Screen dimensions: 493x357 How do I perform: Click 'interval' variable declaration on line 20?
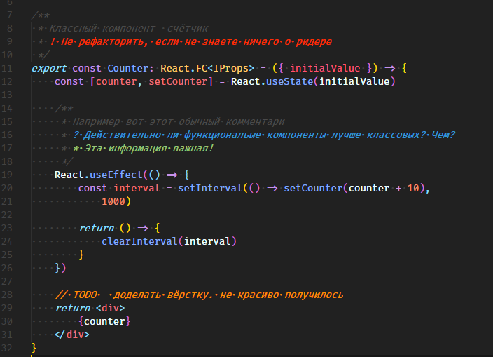point(137,188)
